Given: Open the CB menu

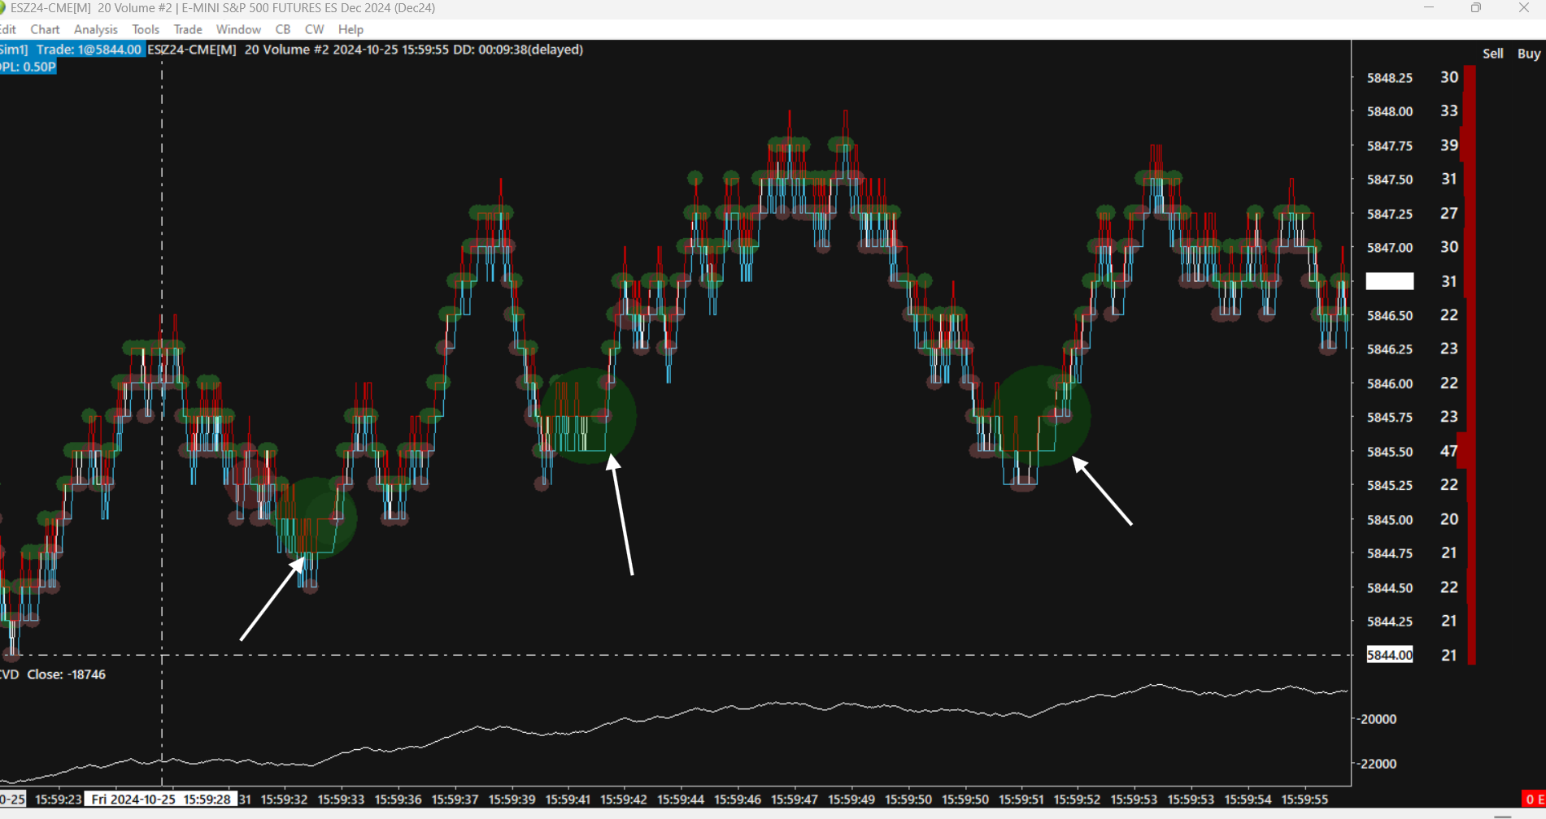Looking at the screenshot, I should point(283,29).
